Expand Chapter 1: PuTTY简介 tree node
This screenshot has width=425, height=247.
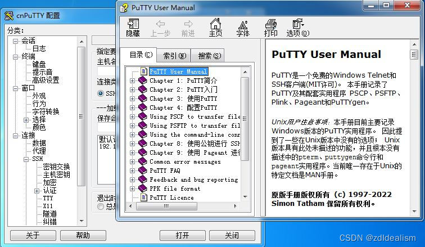pos(132,80)
